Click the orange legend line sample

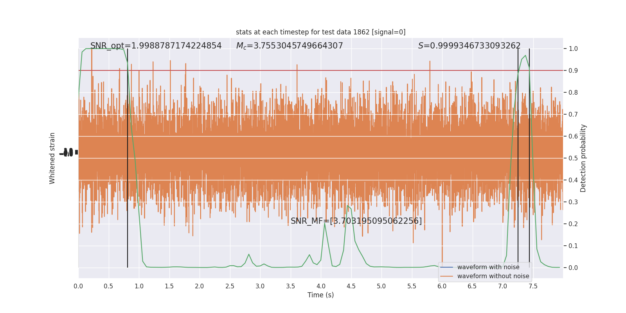click(x=446, y=276)
